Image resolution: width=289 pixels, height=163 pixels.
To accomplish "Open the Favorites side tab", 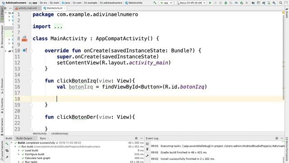I will tap(2, 105).
